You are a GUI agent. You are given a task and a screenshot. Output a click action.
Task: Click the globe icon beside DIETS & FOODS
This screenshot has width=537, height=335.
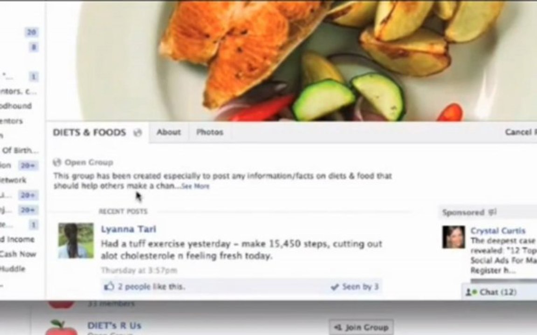138,133
